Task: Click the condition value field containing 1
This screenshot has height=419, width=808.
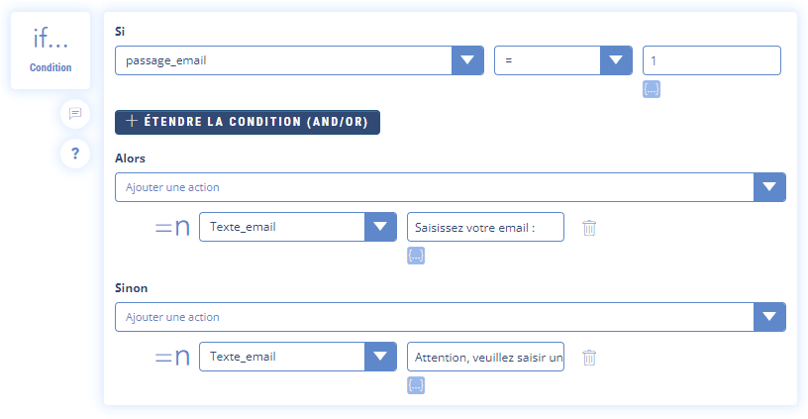Action: pyautogui.click(x=711, y=60)
